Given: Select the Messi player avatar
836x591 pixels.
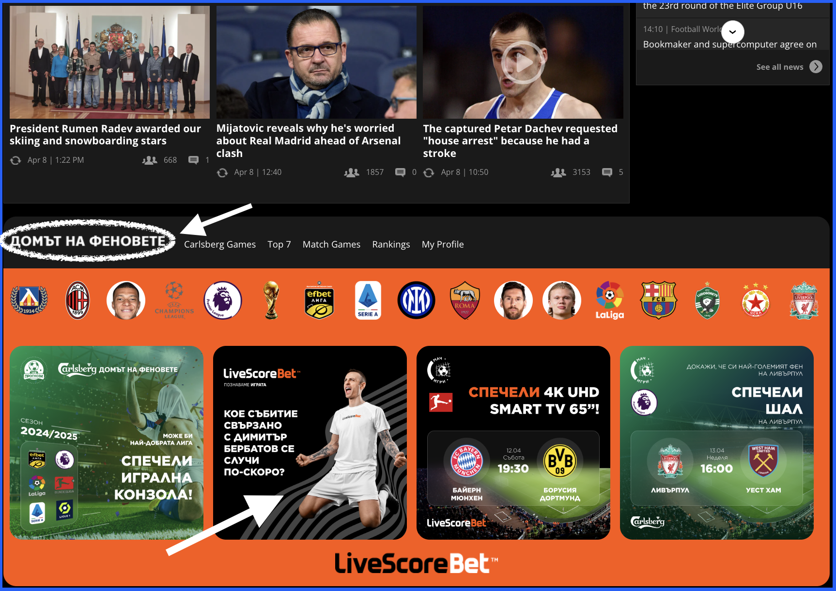Looking at the screenshot, I should pos(513,300).
